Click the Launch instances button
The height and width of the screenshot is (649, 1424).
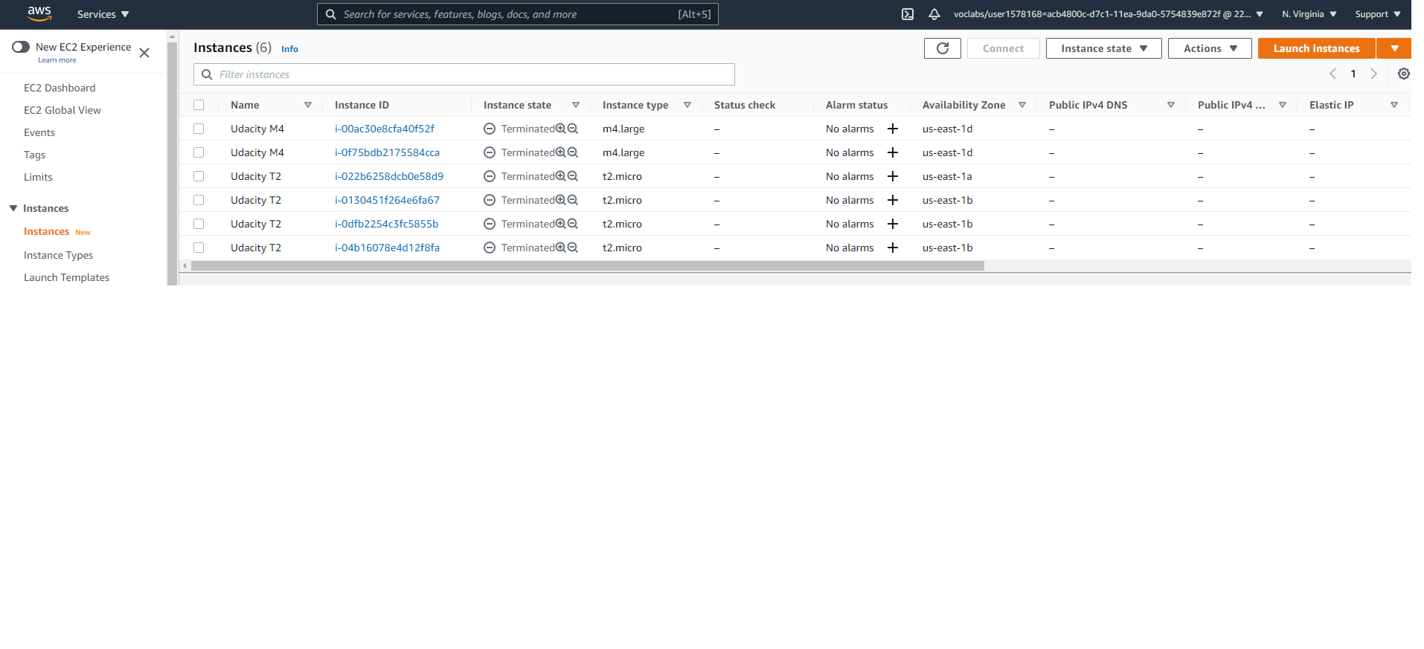1316,48
